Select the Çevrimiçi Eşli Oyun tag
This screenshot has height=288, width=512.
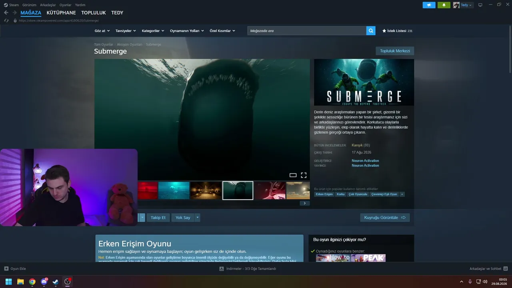coord(384,194)
